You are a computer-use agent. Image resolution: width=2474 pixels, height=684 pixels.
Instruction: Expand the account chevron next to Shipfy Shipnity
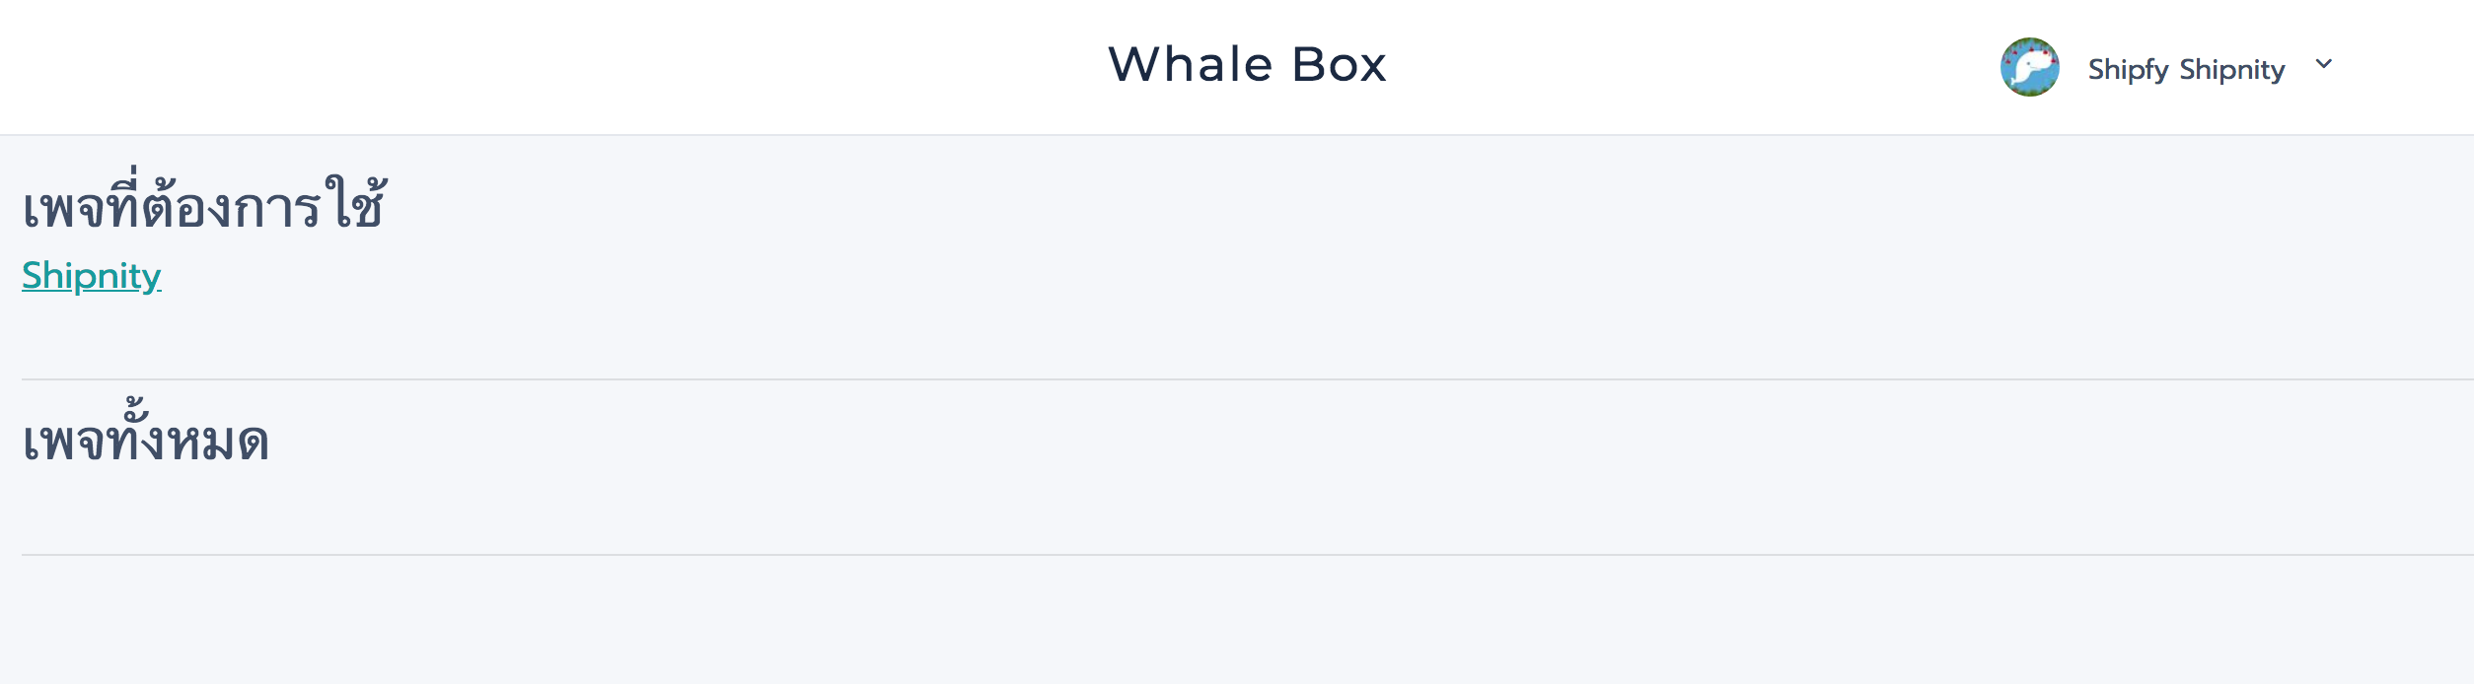tap(2324, 64)
